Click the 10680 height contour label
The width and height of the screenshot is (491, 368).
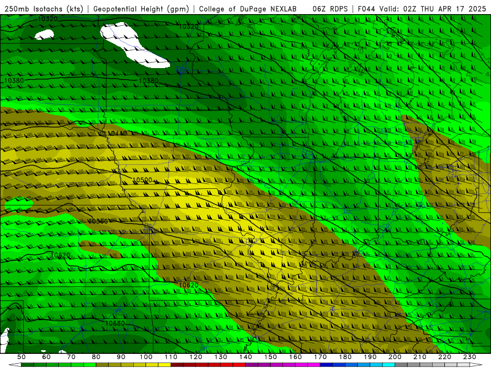pyautogui.click(x=115, y=323)
